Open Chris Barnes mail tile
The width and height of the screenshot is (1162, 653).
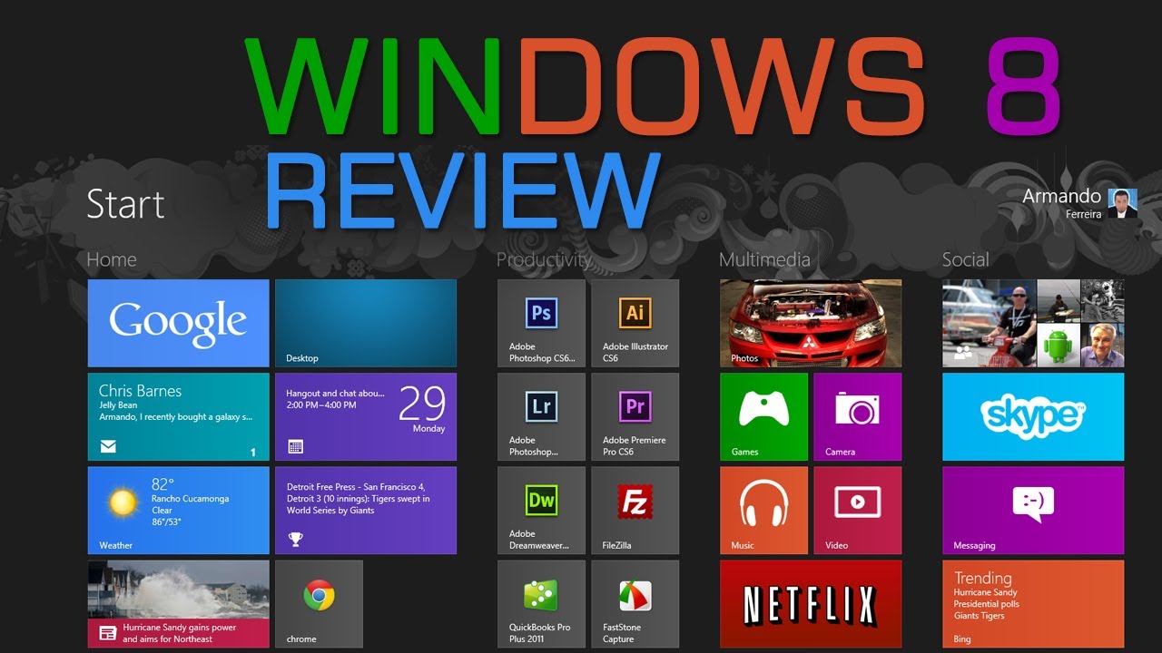pyautogui.click(x=179, y=416)
